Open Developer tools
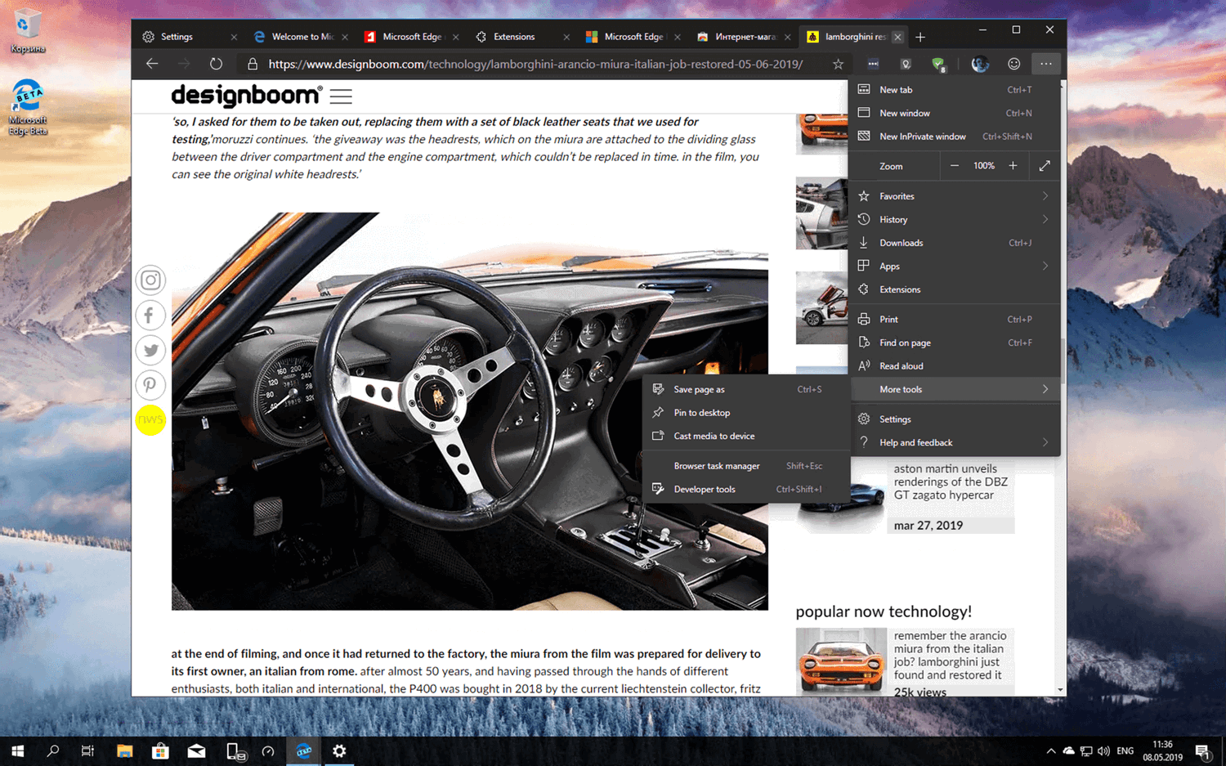This screenshot has height=766, width=1226. (745, 489)
